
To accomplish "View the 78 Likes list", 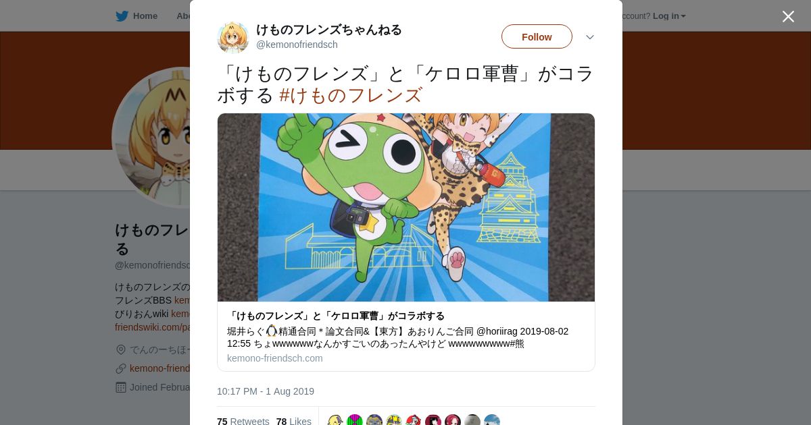I will tap(294, 421).
